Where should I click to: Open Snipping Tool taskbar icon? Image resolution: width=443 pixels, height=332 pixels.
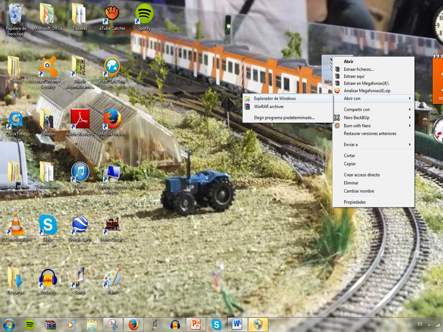pos(113,325)
